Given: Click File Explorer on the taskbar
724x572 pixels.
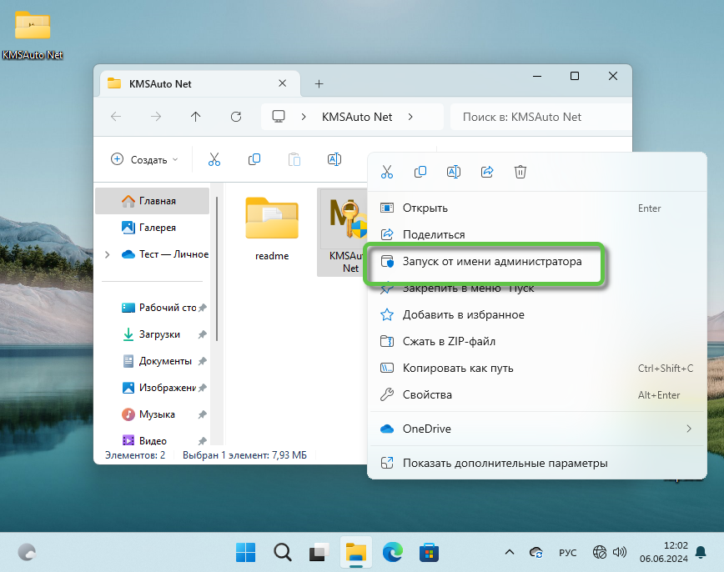Looking at the screenshot, I should click(x=356, y=552).
